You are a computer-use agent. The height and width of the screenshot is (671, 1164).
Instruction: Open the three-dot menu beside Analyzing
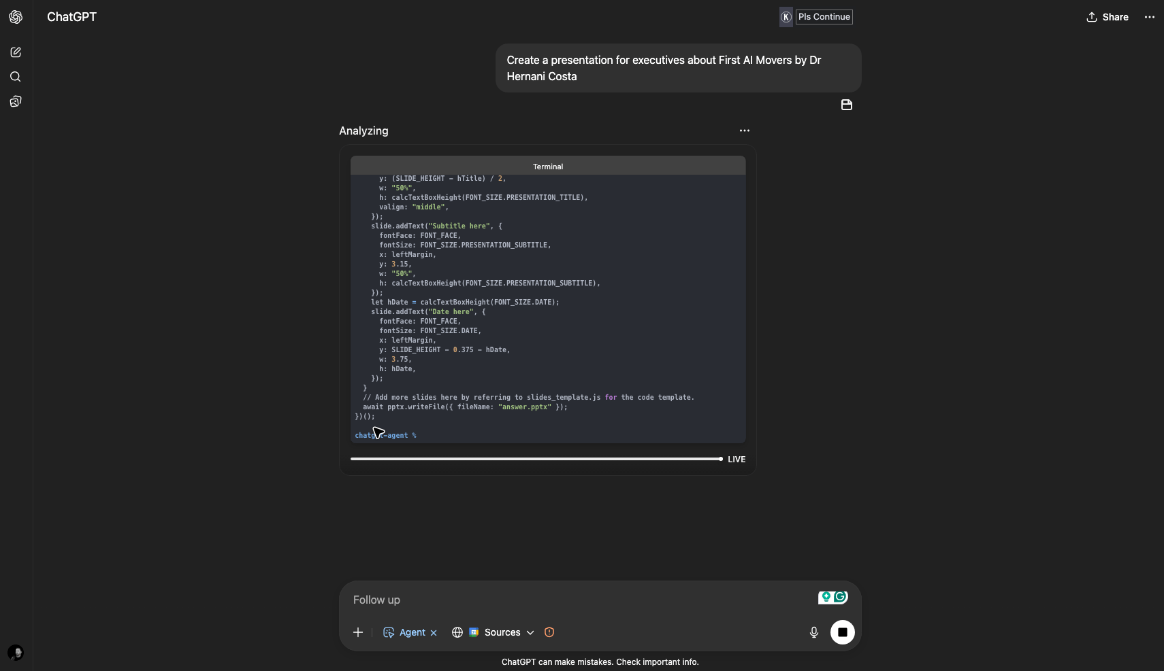point(745,131)
